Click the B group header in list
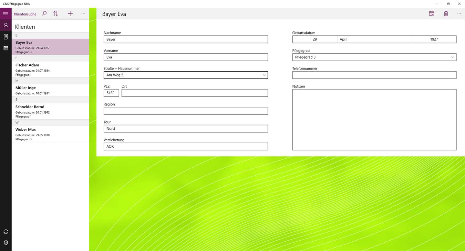 click(x=50, y=35)
